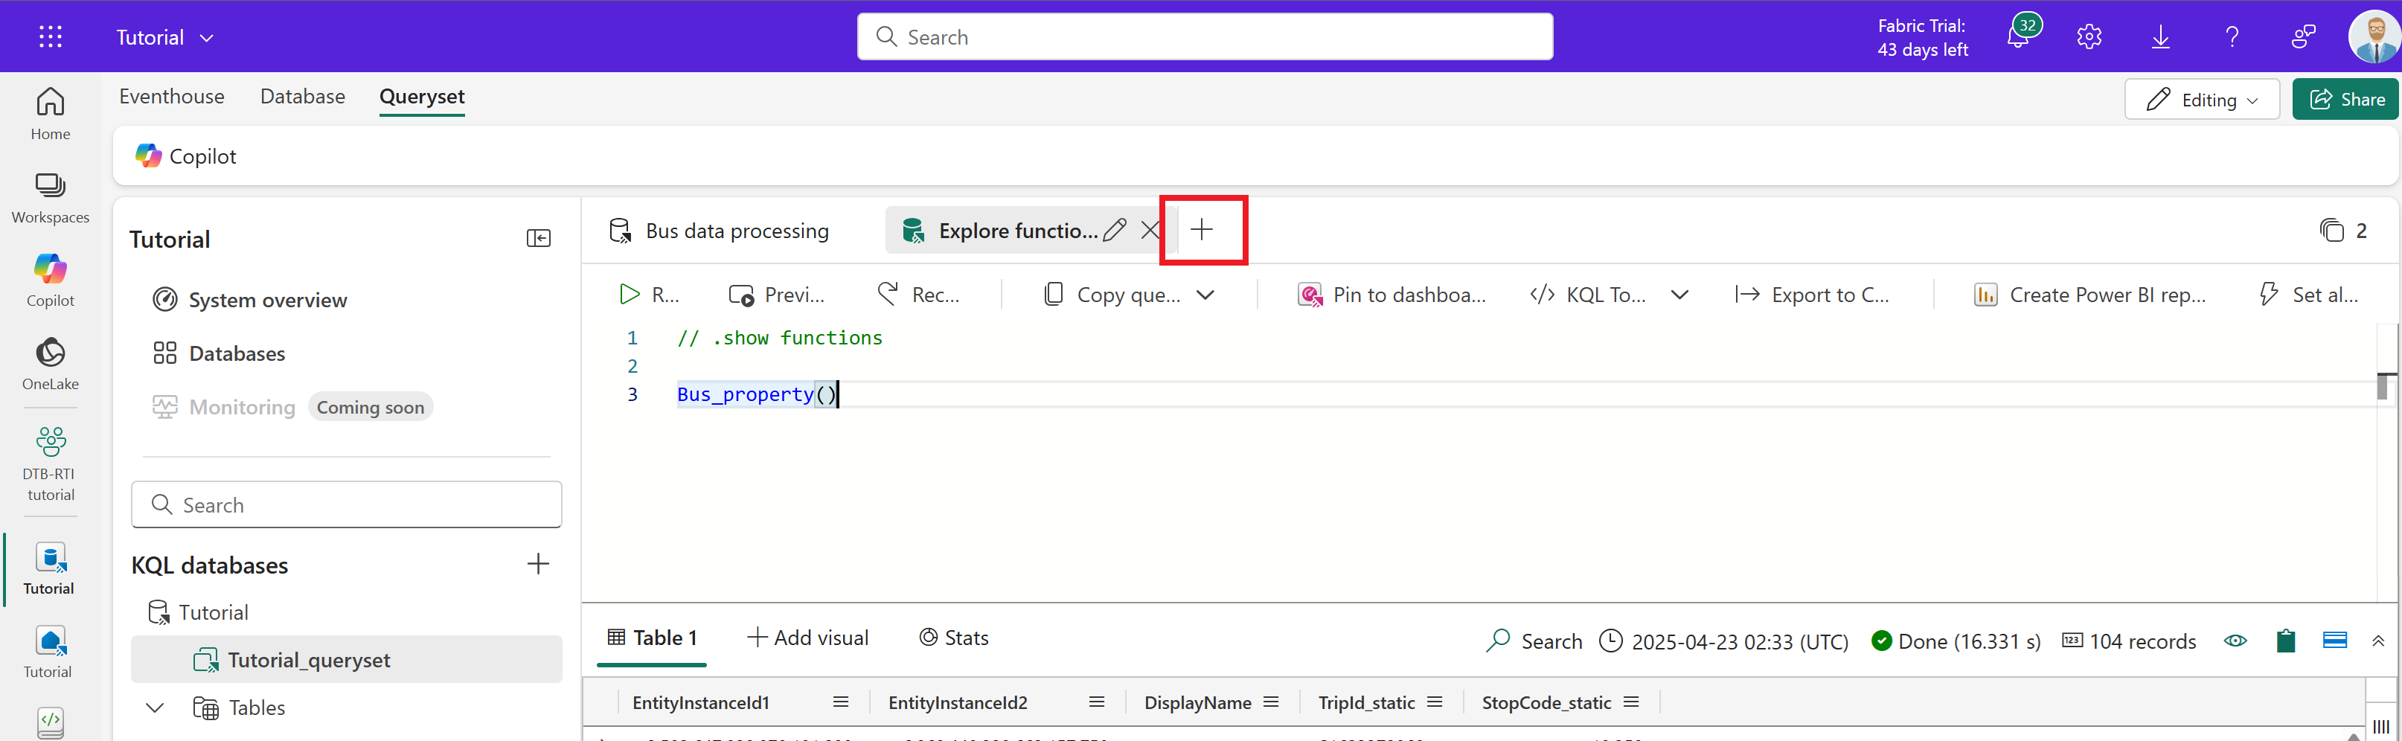Click the blue layout icon in results bar
2402x741 pixels.
click(2335, 639)
